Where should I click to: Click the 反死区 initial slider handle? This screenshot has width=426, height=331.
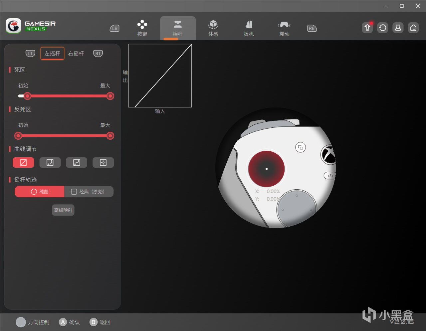[18, 136]
